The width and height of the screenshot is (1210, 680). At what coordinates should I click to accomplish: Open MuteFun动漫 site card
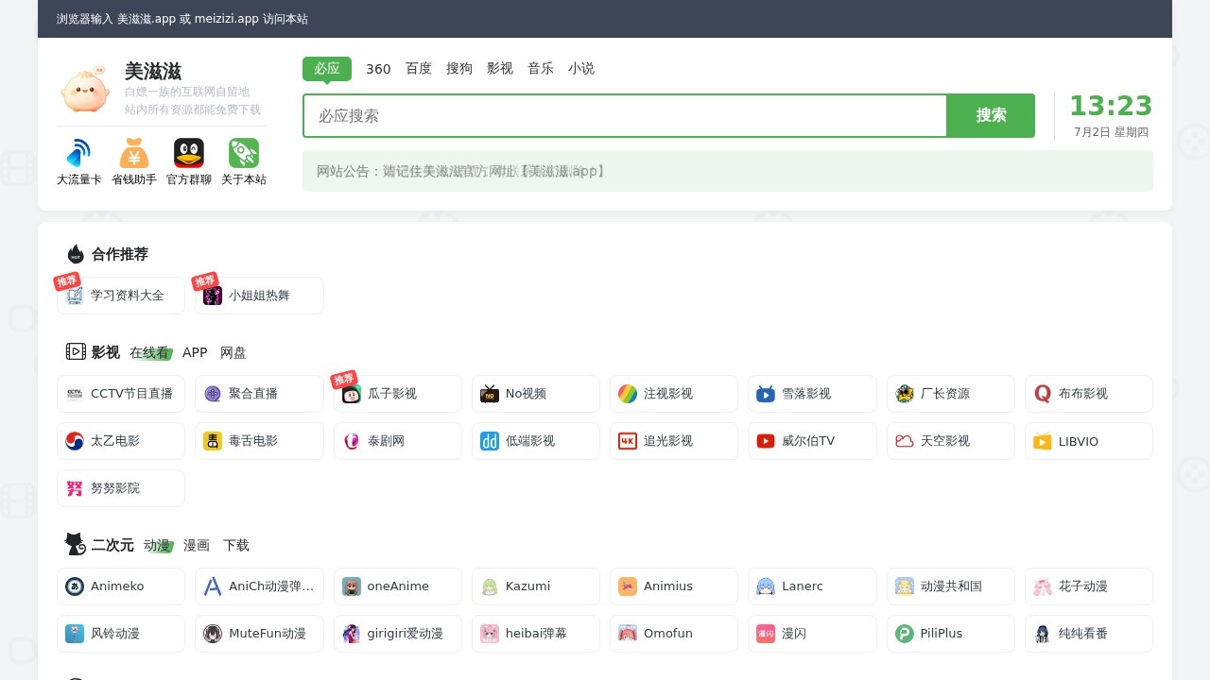259,634
